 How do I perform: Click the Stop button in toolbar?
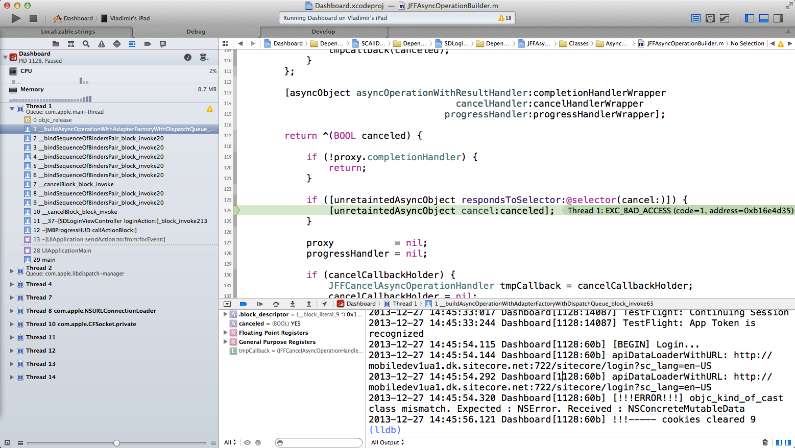33,18
